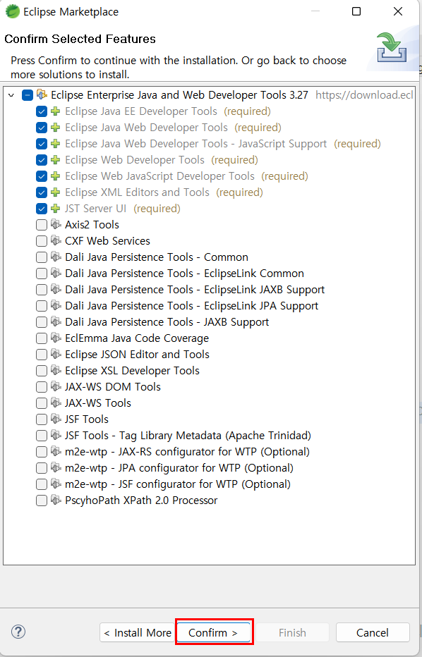Enable EclEmma Java Code Coverage checkbox
422x657 pixels.
click(42, 338)
